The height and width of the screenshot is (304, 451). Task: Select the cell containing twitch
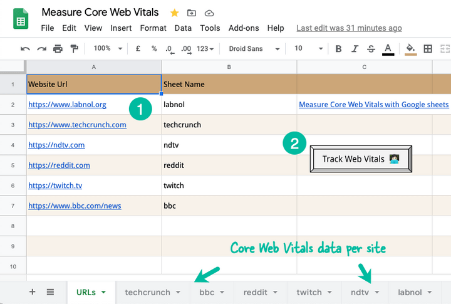tap(229, 186)
